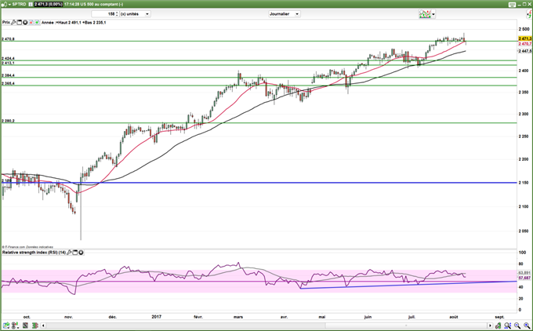
Task: Expand the dropdown arrow beside indicators icon
Action: click(x=433, y=14)
